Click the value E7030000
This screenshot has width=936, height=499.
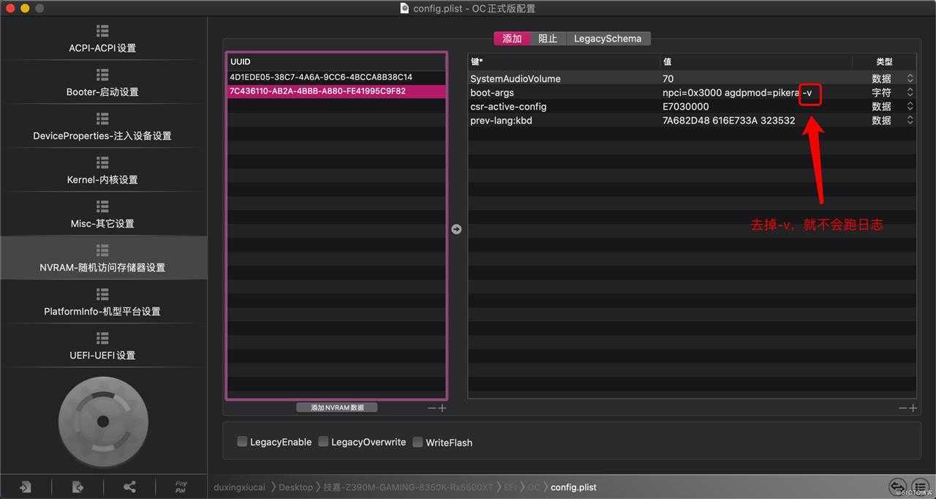click(x=685, y=107)
